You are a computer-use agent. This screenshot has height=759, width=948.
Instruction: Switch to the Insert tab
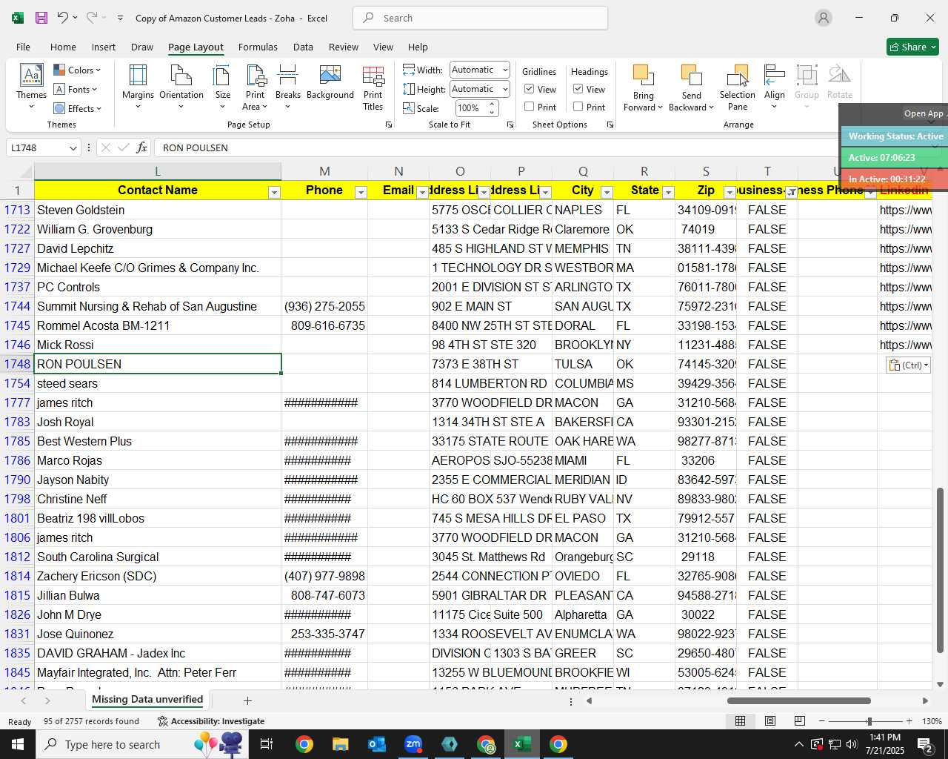104,47
